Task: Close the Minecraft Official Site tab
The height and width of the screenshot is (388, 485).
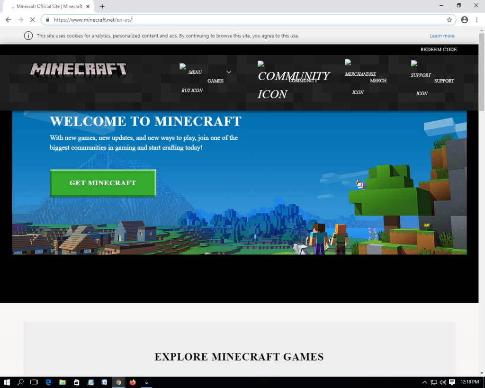Action: (x=88, y=6)
